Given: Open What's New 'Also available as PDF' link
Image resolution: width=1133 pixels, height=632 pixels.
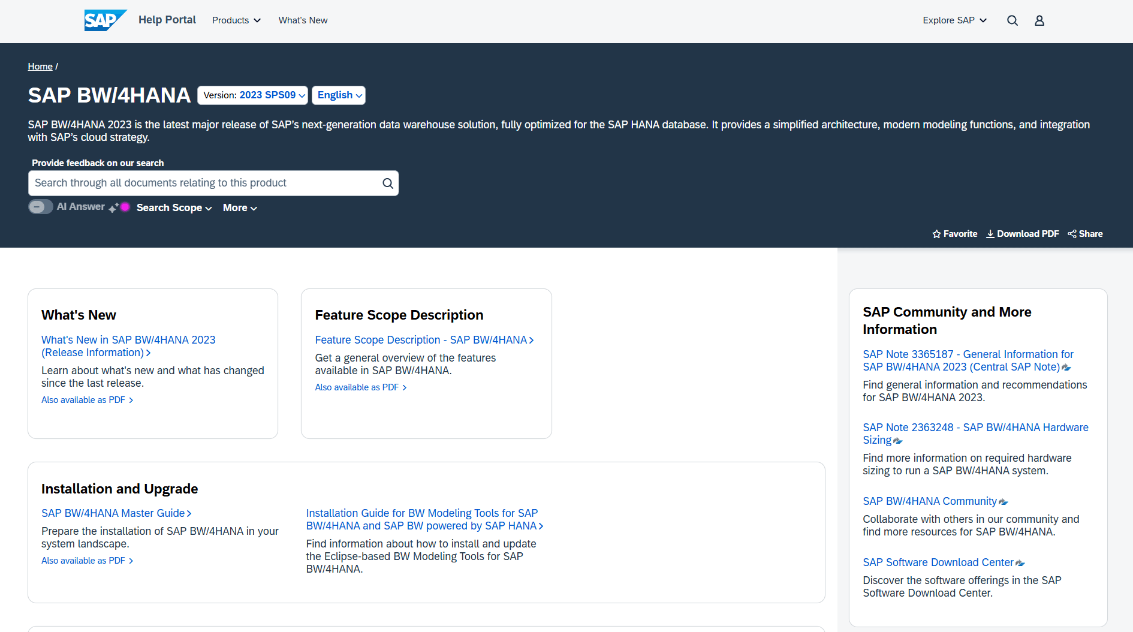Looking at the screenshot, I should point(87,400).
